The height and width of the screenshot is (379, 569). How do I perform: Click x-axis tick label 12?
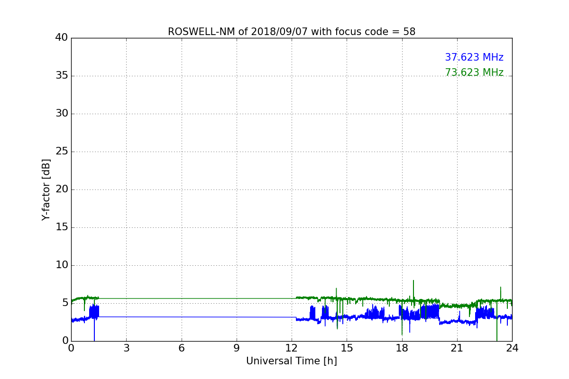tap(292, 348)
